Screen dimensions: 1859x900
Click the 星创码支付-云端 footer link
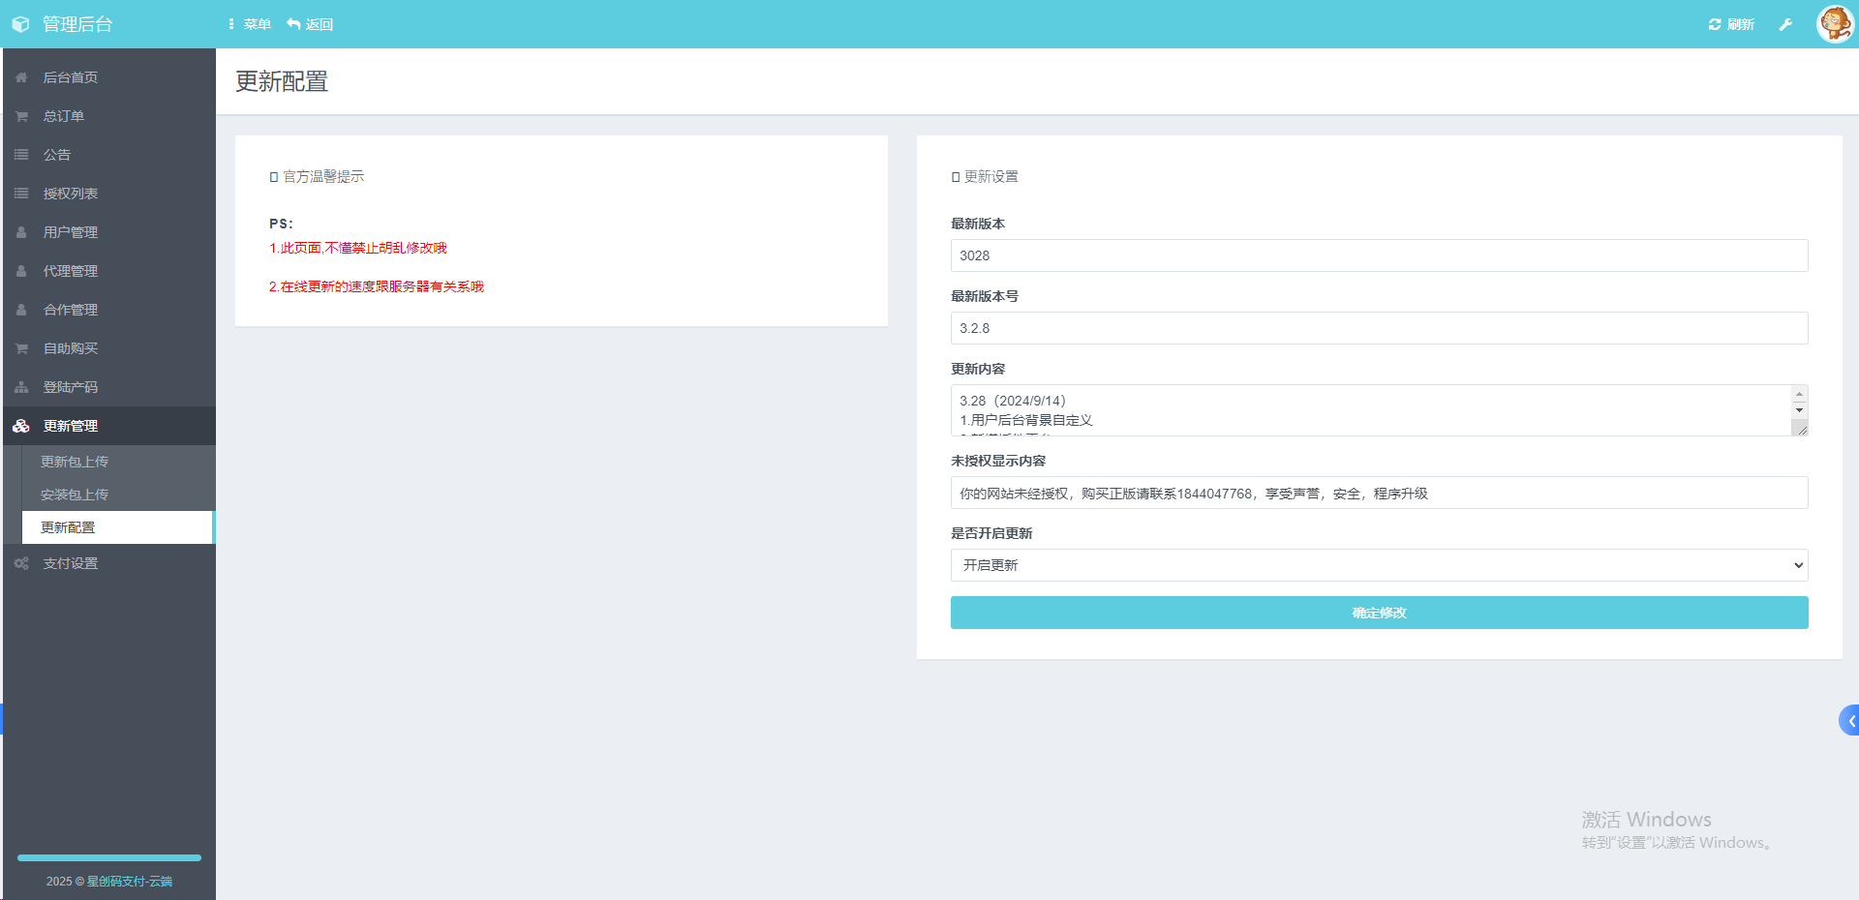tap(129, 882)
